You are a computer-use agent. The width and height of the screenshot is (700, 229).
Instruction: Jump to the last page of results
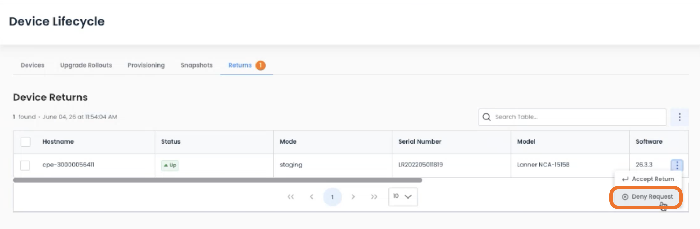pos(374,197)
